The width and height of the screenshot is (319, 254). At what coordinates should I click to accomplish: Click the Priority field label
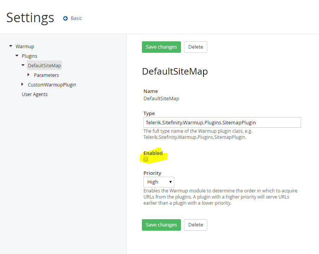[152, 173]
